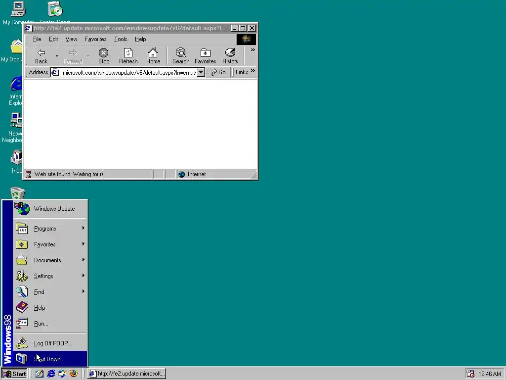
Task: Click the 'Web site found' status text
Action: (68, 174)
